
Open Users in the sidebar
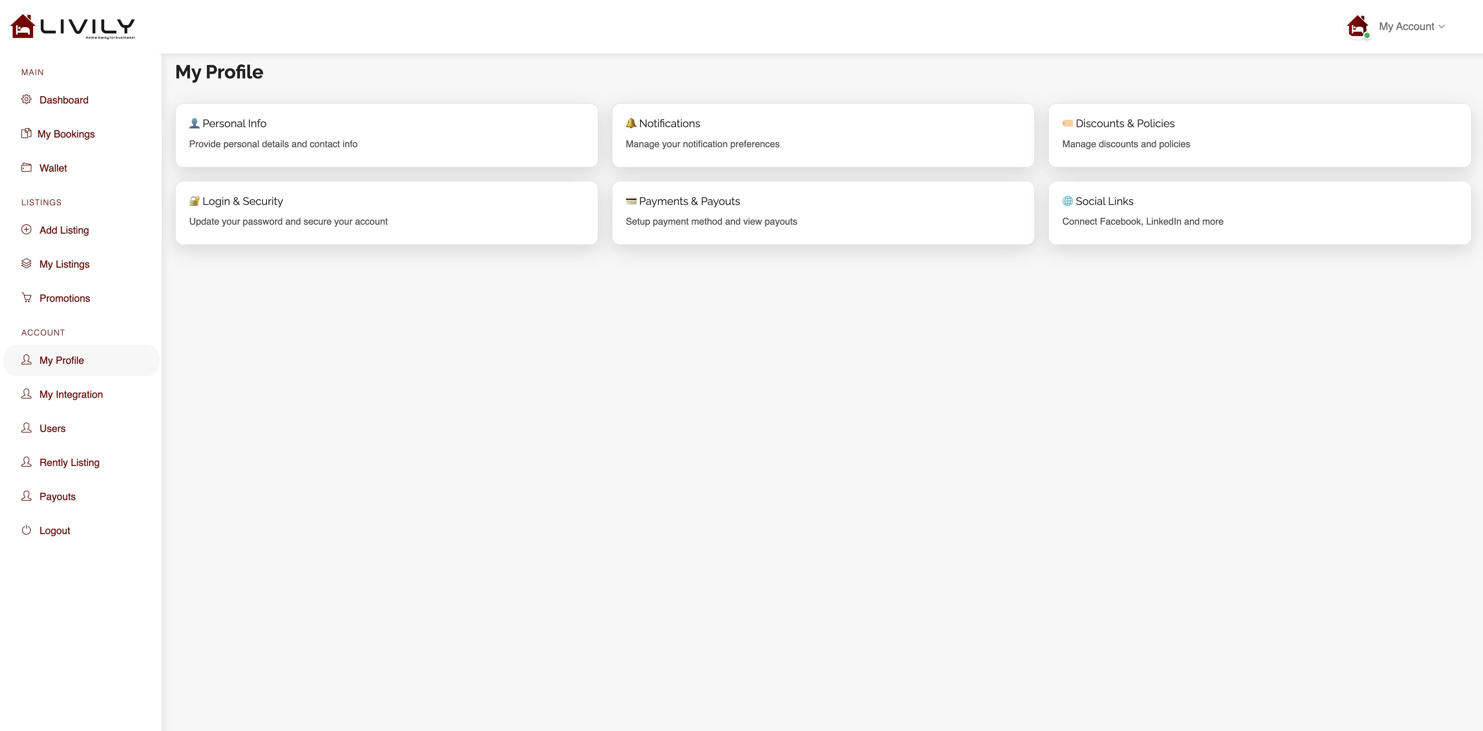pos(52,429)
